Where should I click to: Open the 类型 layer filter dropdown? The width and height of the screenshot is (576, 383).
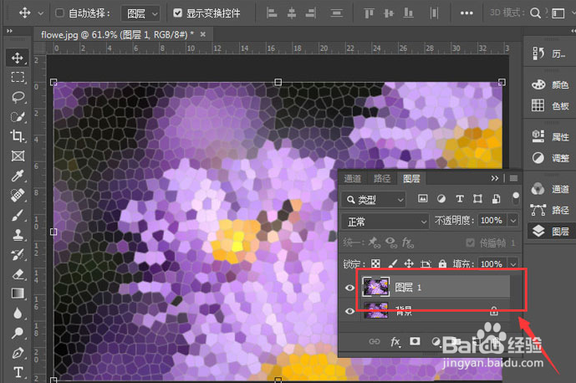tap(374, 200)
